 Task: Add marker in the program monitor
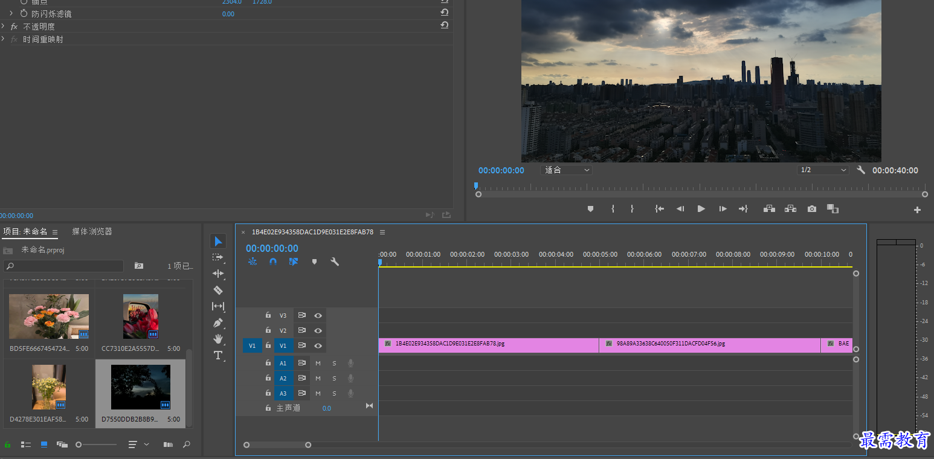[590, 209]
